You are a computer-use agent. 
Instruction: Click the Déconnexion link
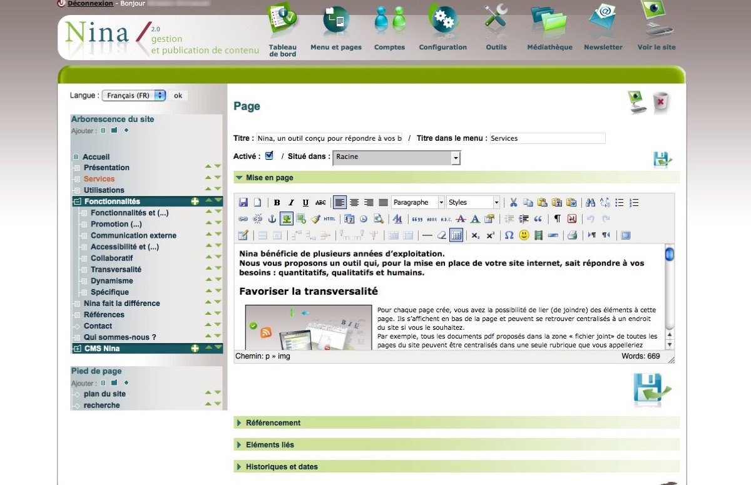pos(90,3)
